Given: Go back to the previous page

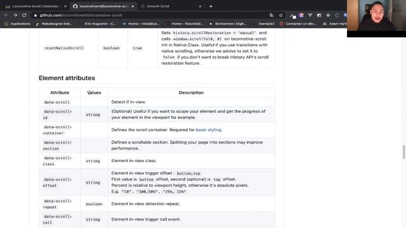Looking at the screenshot, I should 6,15.
